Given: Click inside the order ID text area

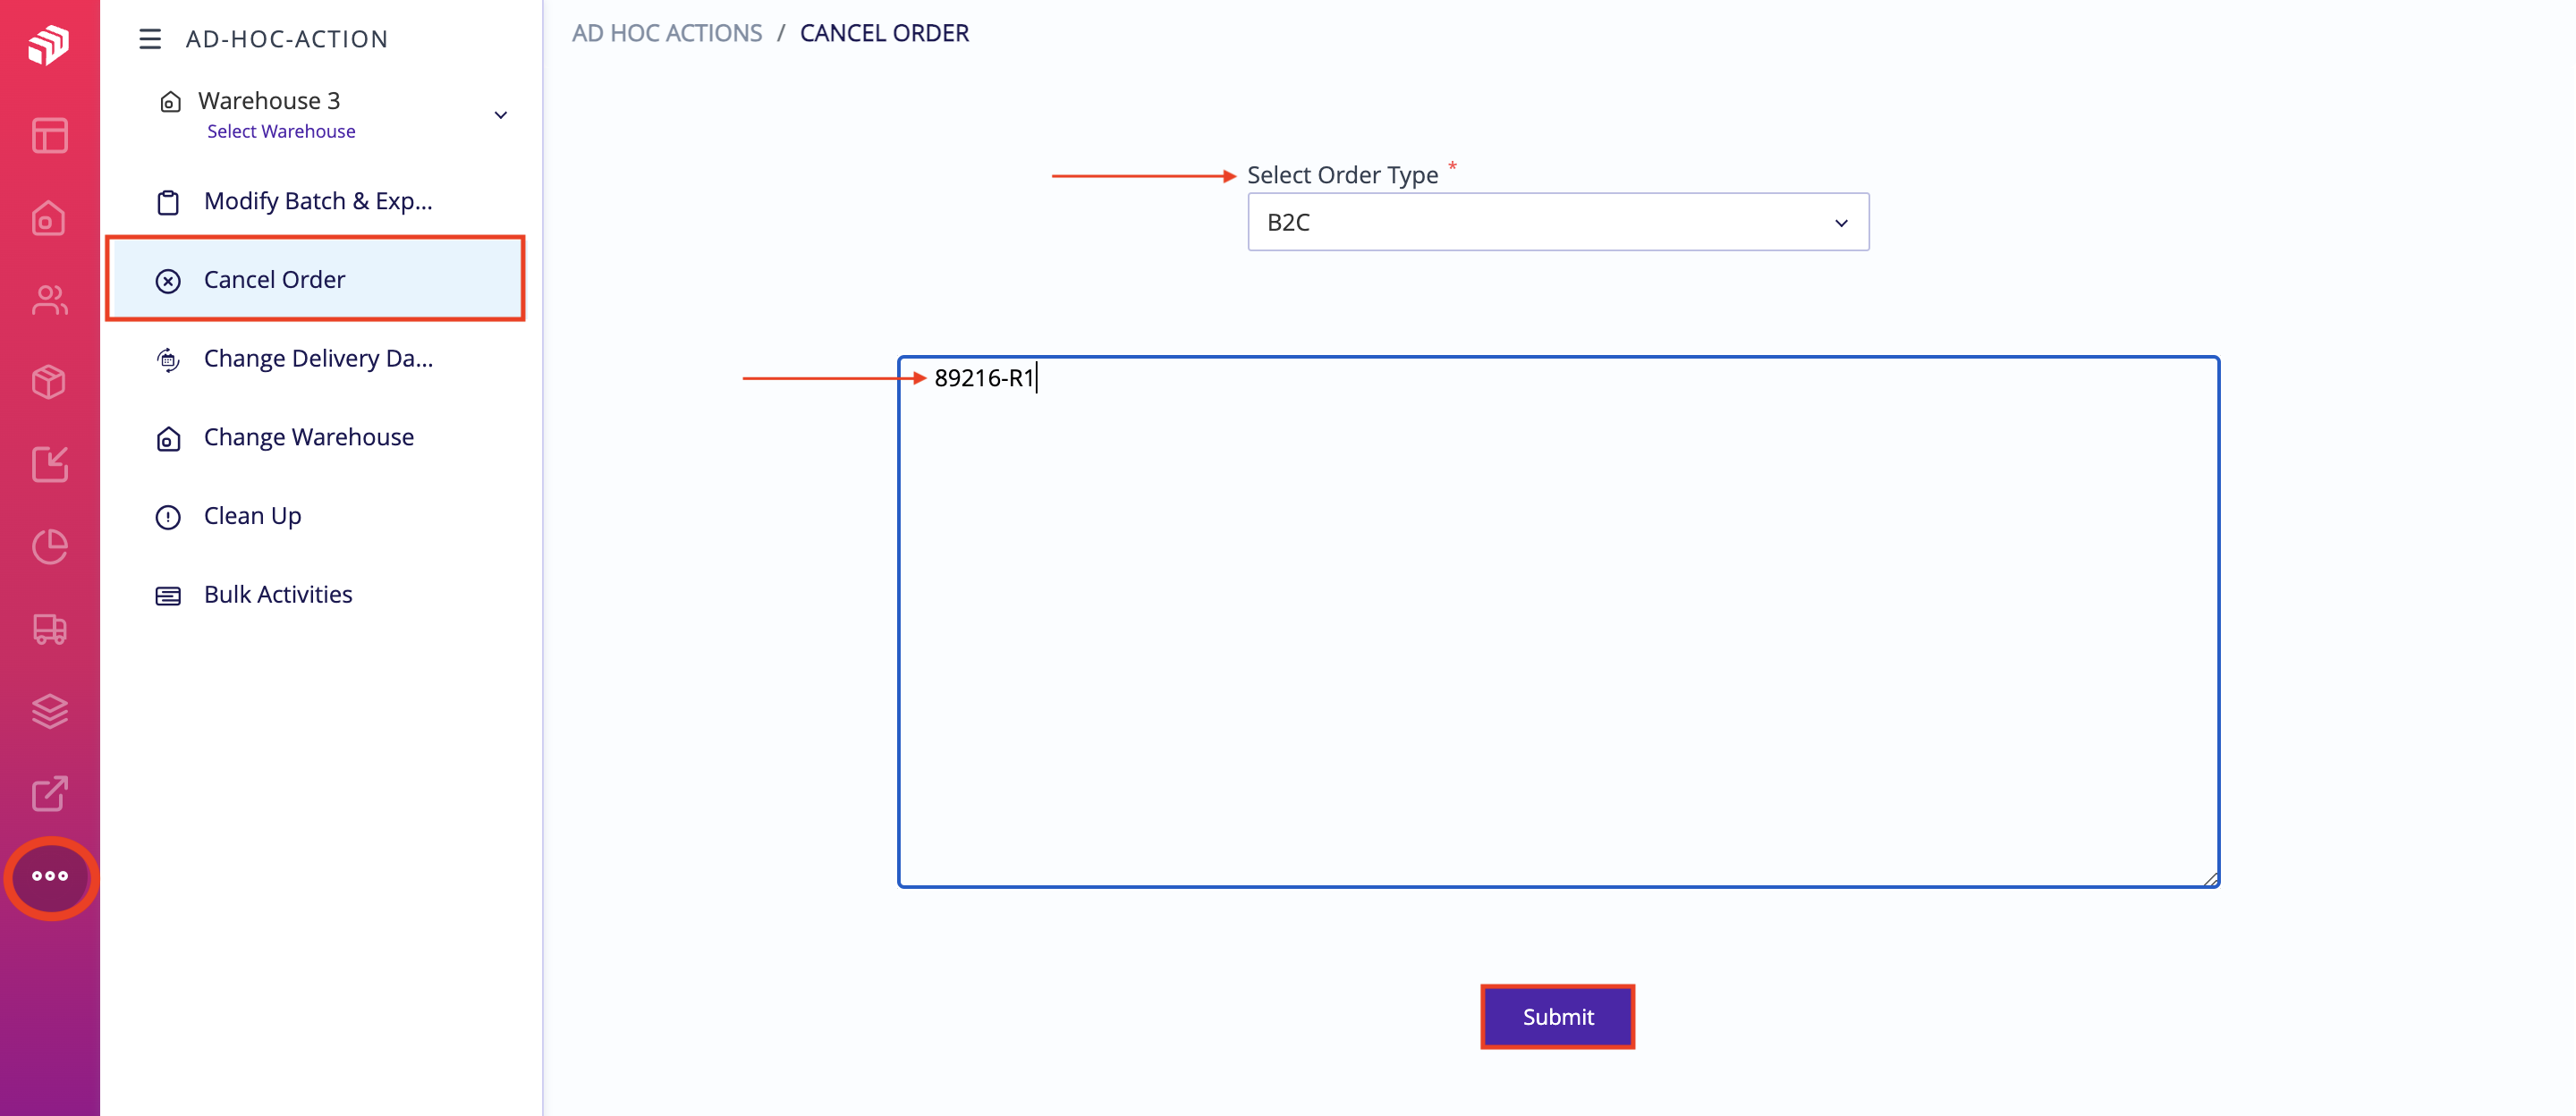Looking at the screenshot, I should pos(1558,621).
